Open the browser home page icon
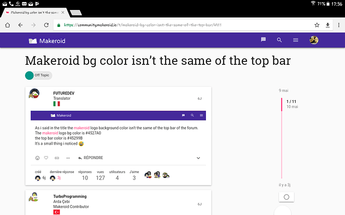The height and width of the screenshot is (215, 345). click(x=7, y=25)
